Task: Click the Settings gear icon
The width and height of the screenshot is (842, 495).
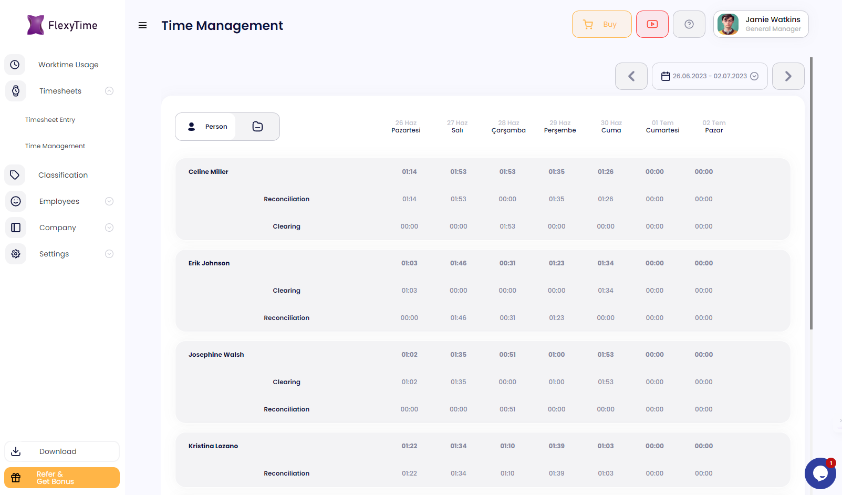Action: [16, 254]
